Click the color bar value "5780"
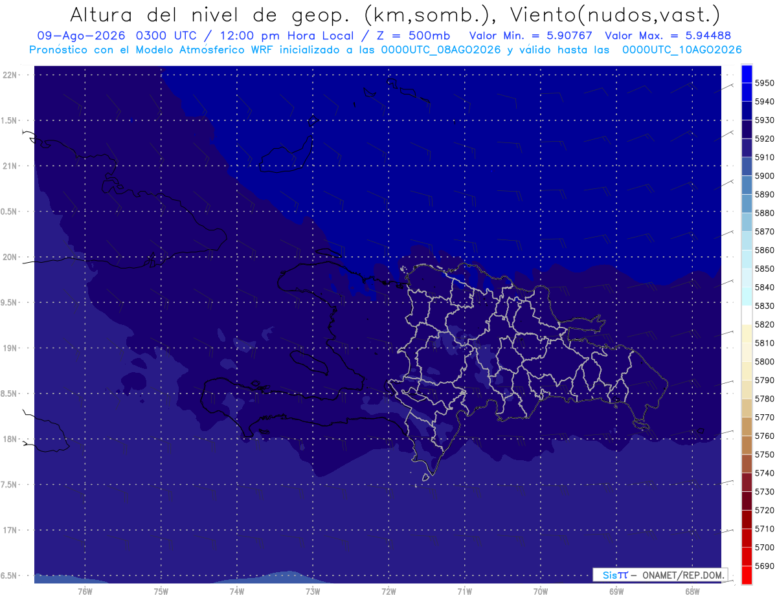This screenshot has height=600, width=777. (764, 399)
